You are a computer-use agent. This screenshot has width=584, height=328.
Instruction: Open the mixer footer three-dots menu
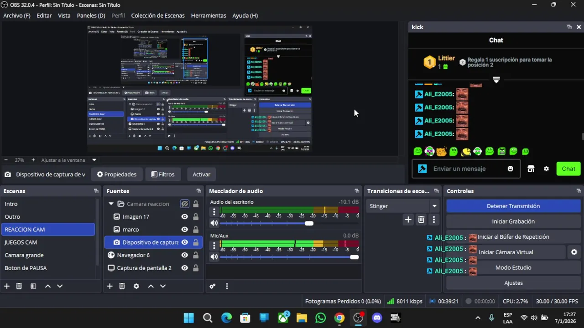[x=227, y=286]
